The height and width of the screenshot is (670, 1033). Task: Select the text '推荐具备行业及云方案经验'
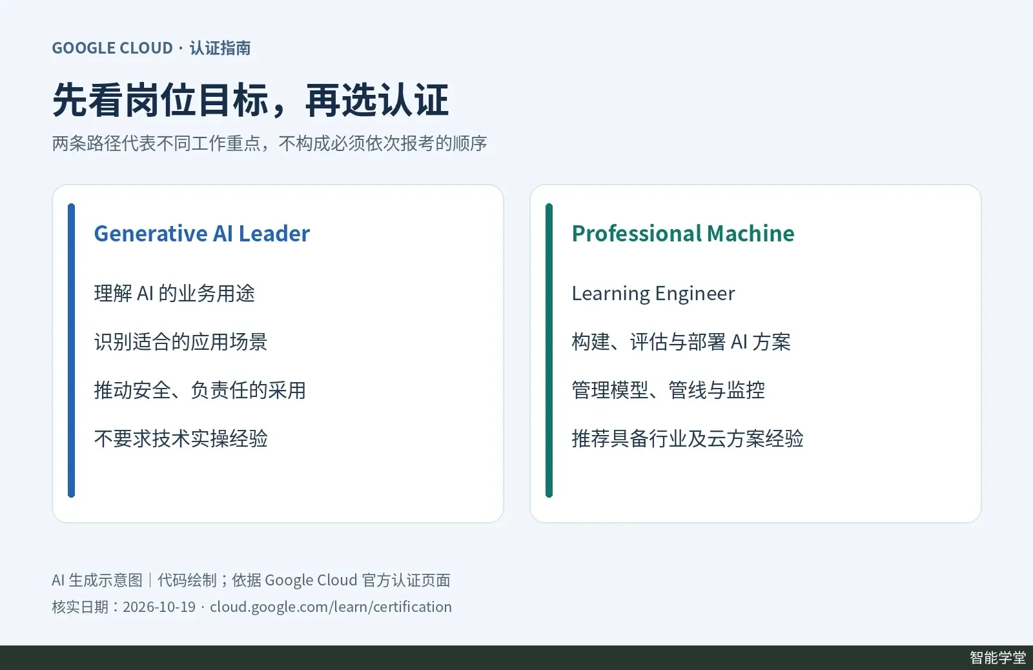click(688, 439)
